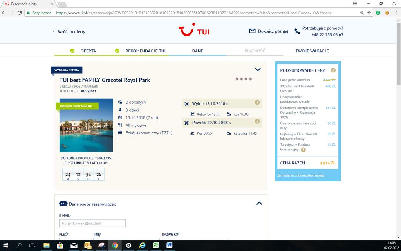
Task: Click Dokończ później link
Action: tap(273, 31)
